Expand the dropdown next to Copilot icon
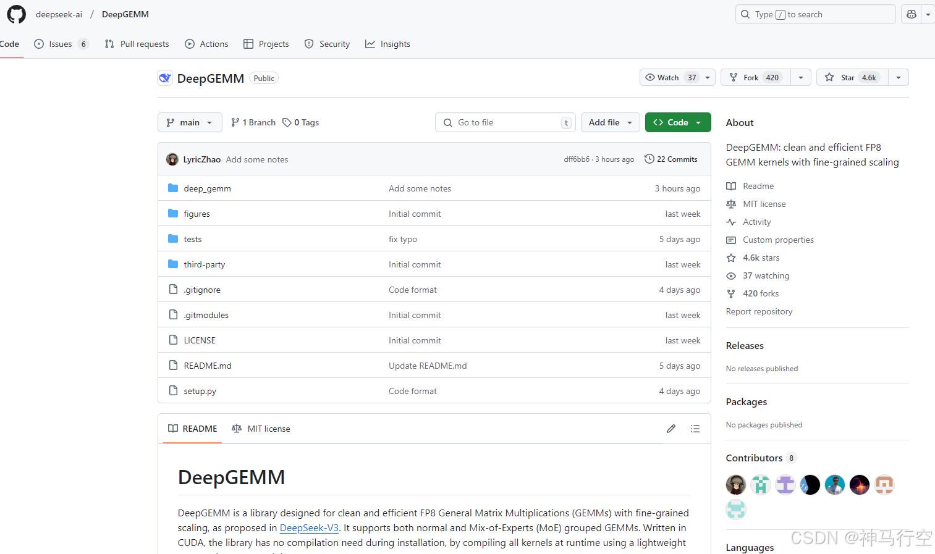 click(928, 14)
